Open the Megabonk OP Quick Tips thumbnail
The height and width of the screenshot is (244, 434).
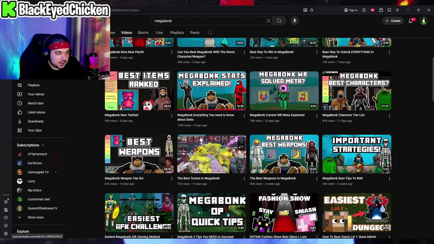(x=212, y=212)
